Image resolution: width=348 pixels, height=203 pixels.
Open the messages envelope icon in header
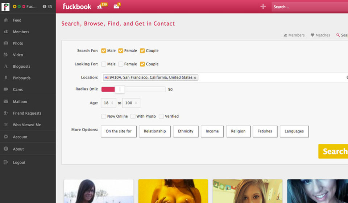(x=116, y=7)
